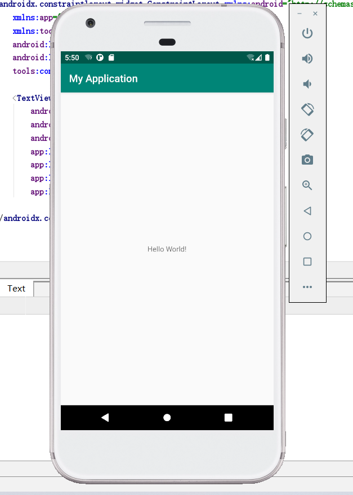Viewport: 353px width, 495px height.
Task: Activate the zoom magnifier tool
Action: 307,185
